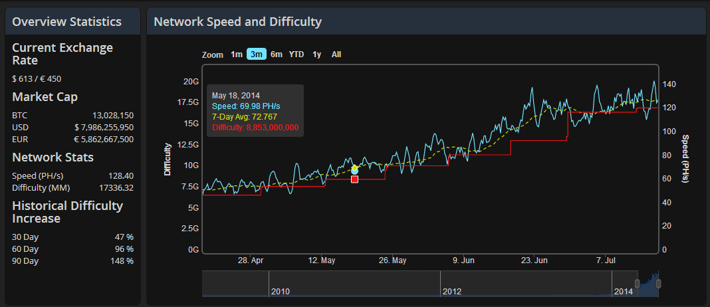
Task: Select the active 3m zoom button
Action: click(256, 54)
